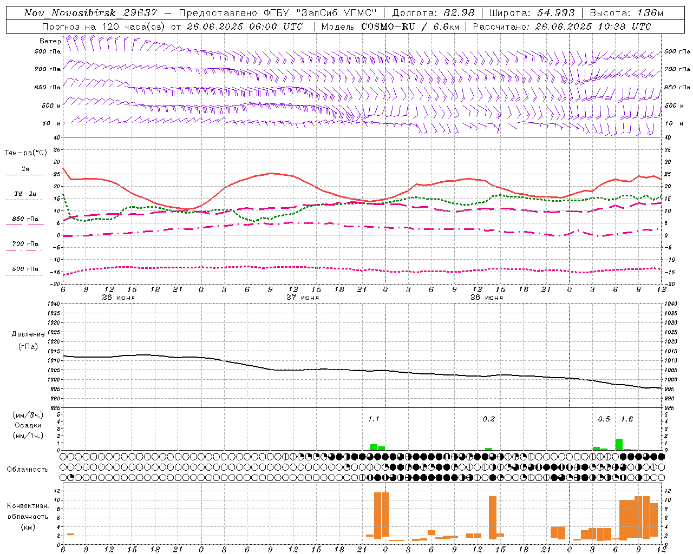Click the "28 июня" date label
This screenshot has height=554, width=693.
click(x=486, y=298)
